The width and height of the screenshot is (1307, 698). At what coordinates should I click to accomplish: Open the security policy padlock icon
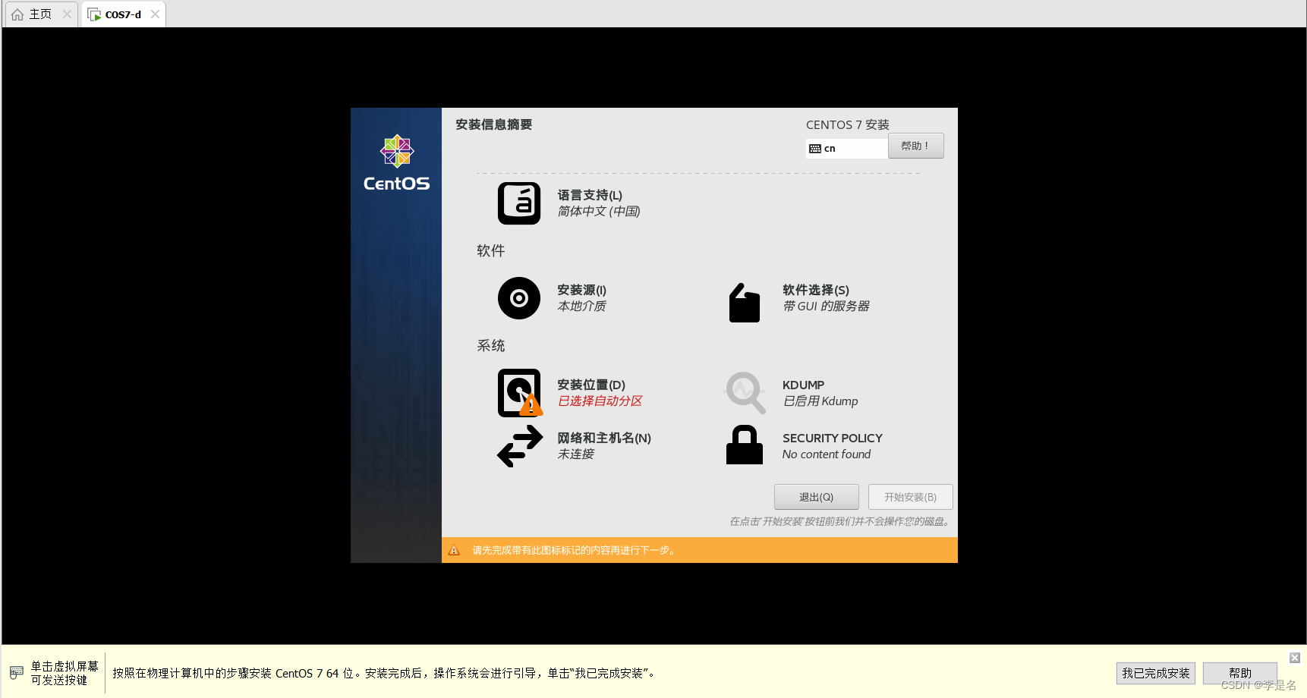pos(745,445)
